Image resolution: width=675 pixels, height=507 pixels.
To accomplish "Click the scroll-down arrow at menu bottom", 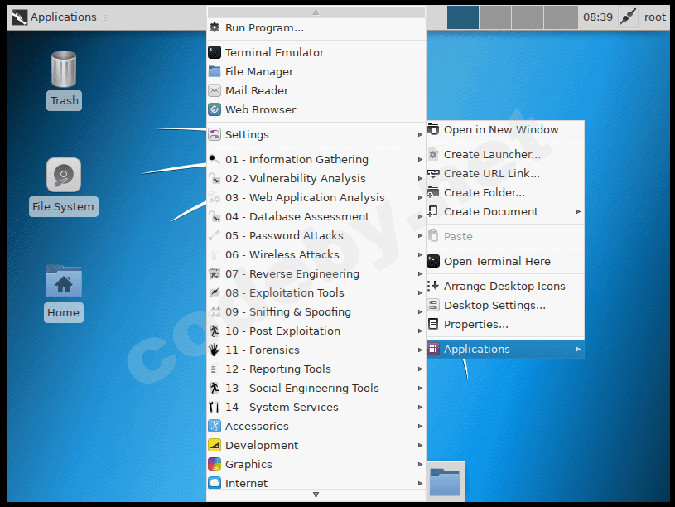I will (x=316, y=495).
